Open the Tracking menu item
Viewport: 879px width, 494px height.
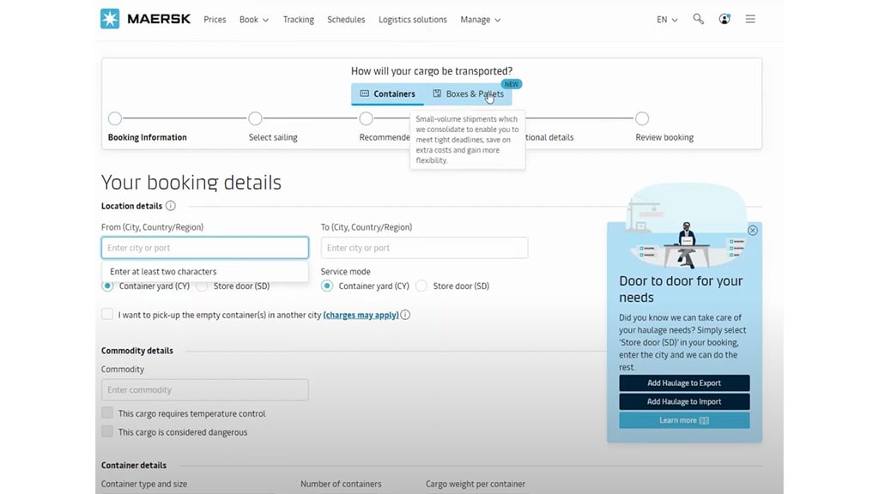coord(298,19)
